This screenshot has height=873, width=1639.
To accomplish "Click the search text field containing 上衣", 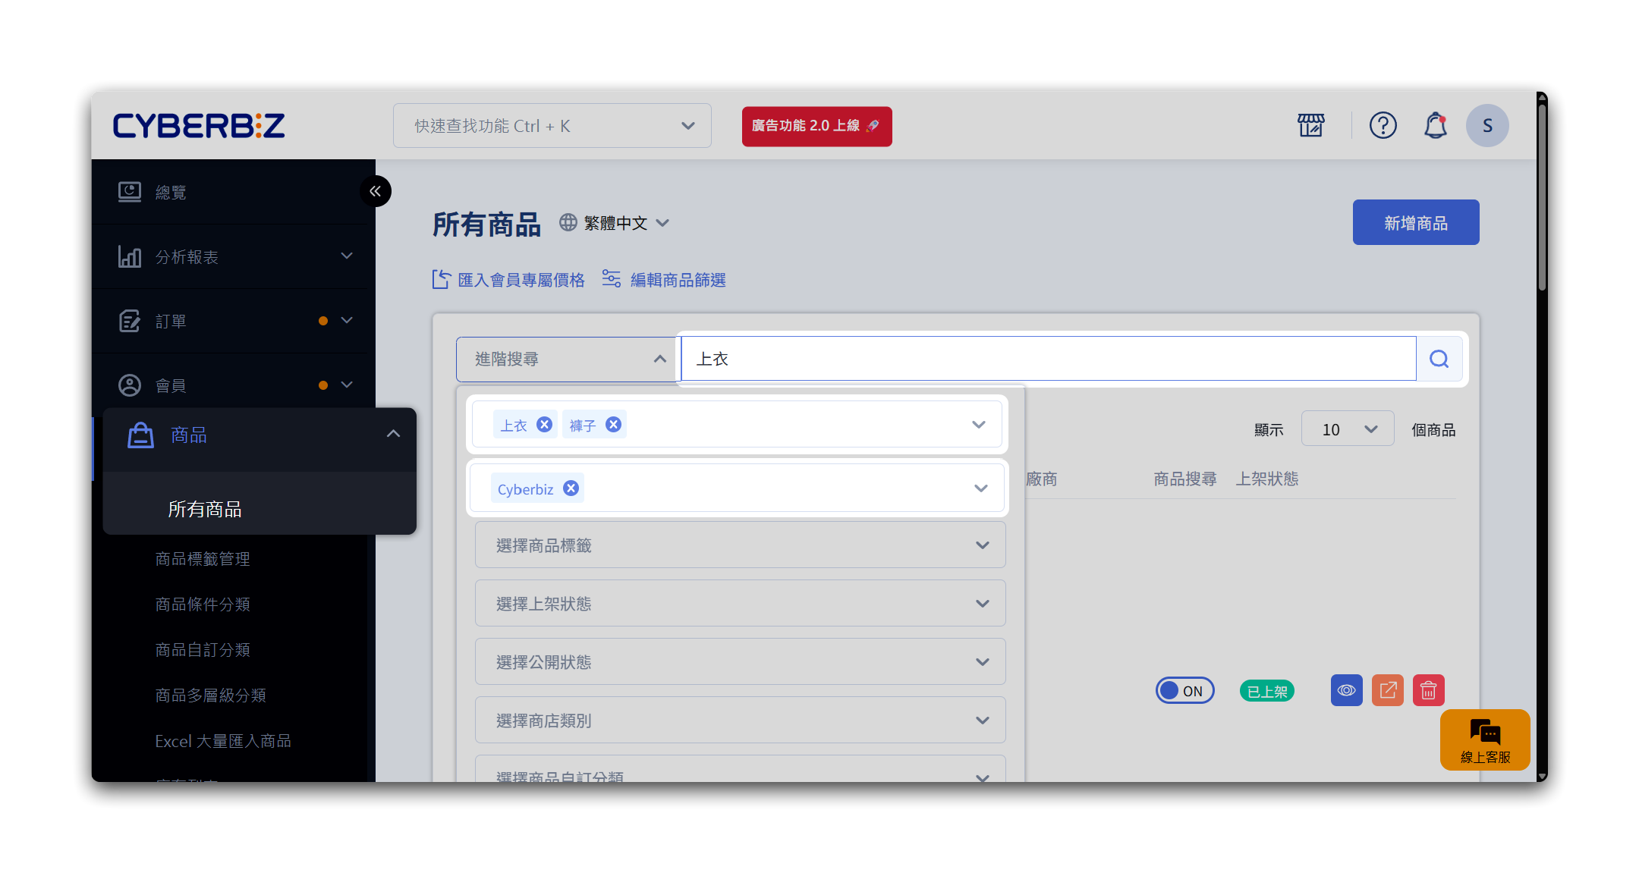I will [x=1047, y=359].
